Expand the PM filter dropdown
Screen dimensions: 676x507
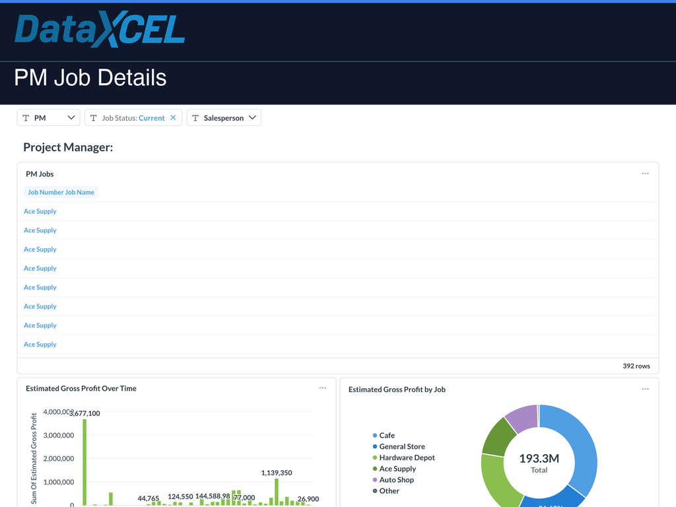point(71,118)
